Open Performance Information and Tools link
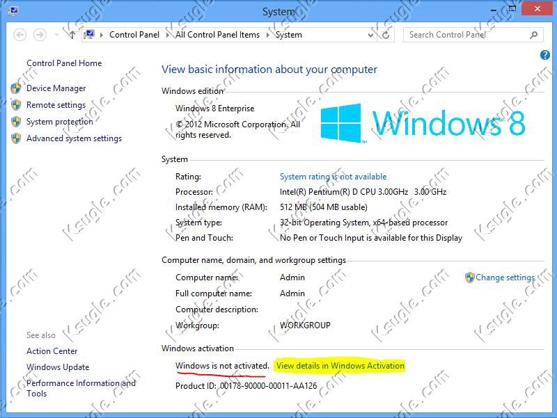The height and width of the screenshot is (418, 557). [x=81, y=388]
